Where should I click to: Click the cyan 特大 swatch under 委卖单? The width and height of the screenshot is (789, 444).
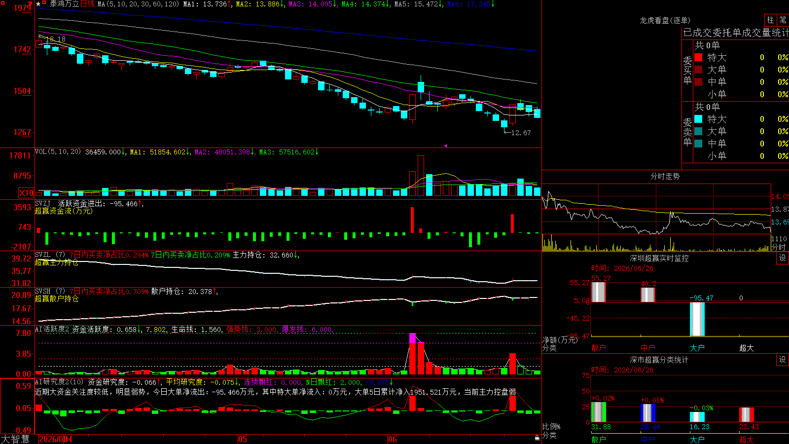pos(698,119)
